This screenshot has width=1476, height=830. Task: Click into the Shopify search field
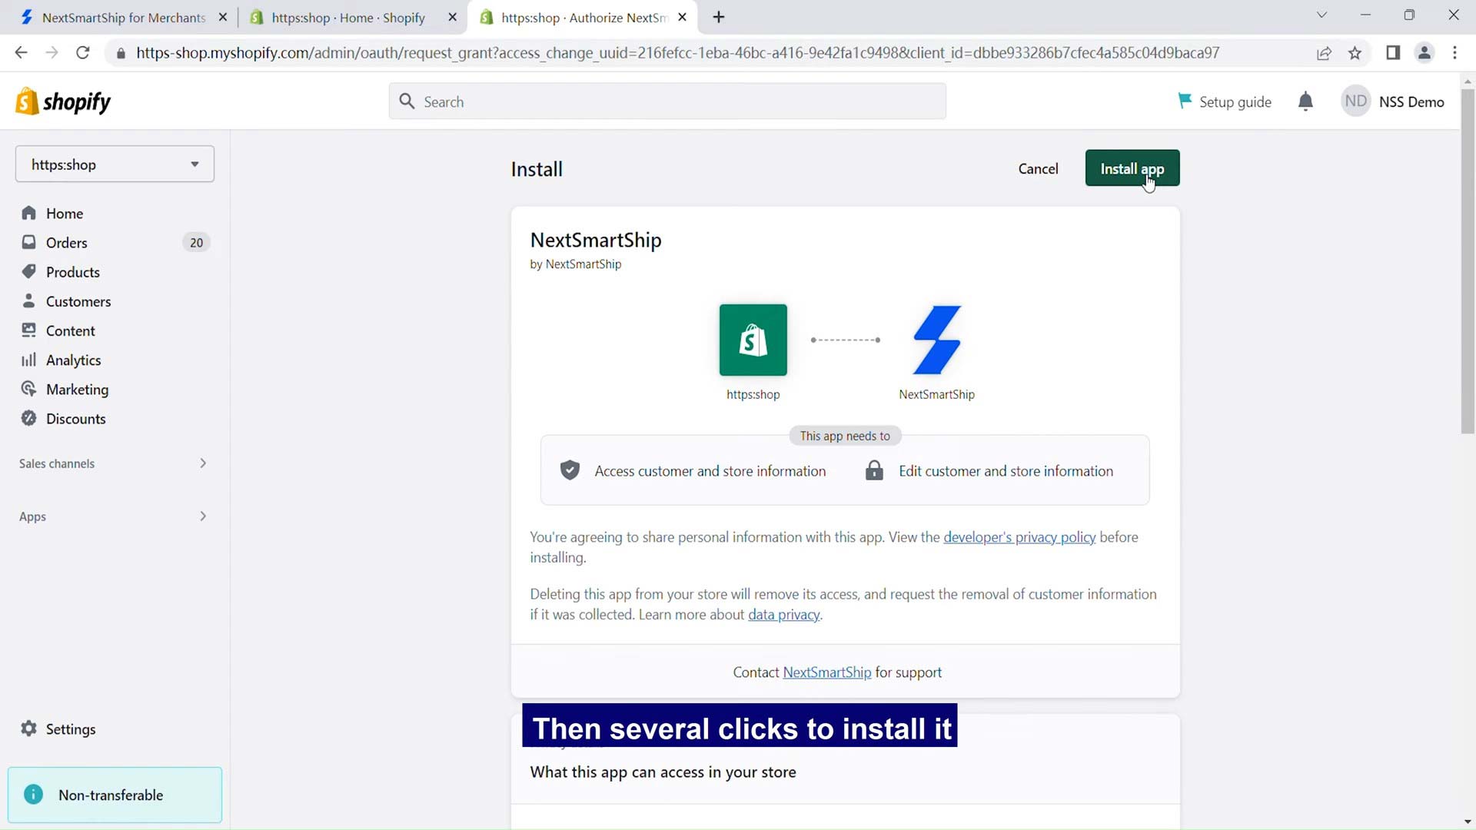point(667,101)
